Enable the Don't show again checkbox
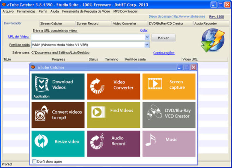Viewport: 232px width, 168px height. 34,161
